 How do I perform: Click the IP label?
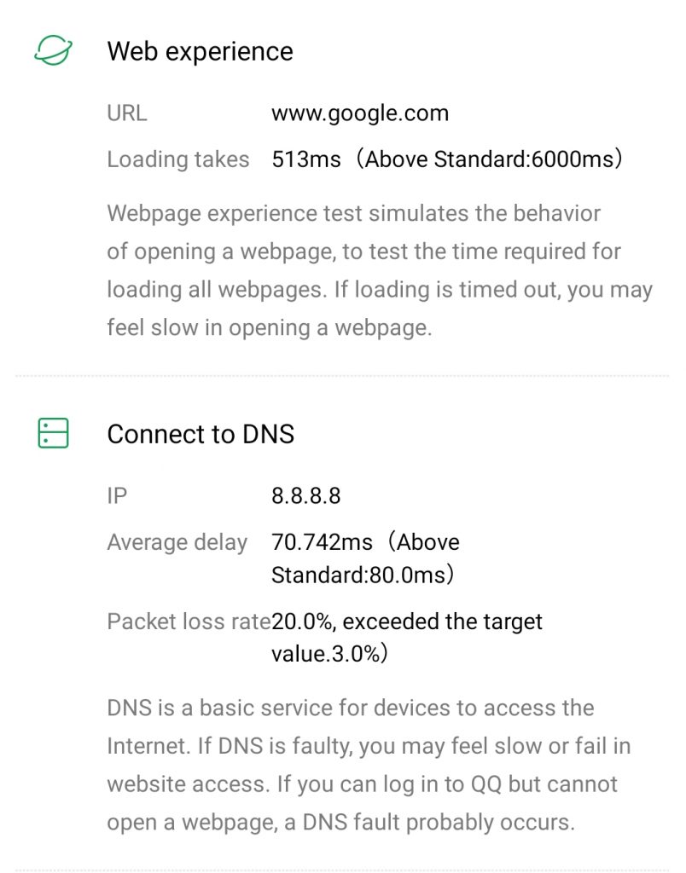pos(117,496)
